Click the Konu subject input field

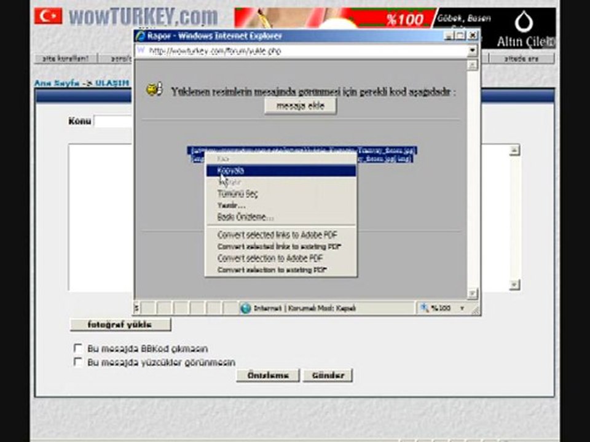click(x=113, y=121)
